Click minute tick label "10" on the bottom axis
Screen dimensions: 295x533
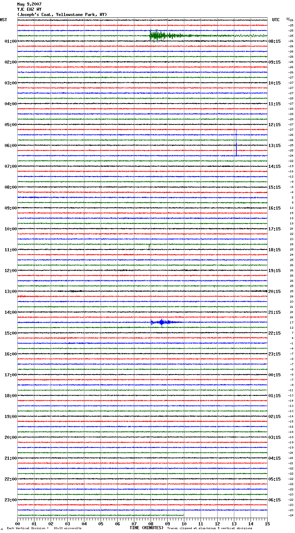point(184,524)
